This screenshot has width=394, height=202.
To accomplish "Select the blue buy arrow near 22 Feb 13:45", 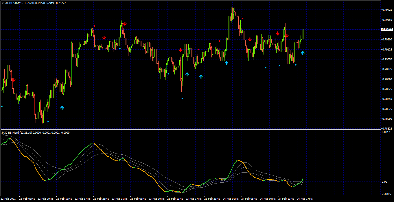I will (62, 108).
